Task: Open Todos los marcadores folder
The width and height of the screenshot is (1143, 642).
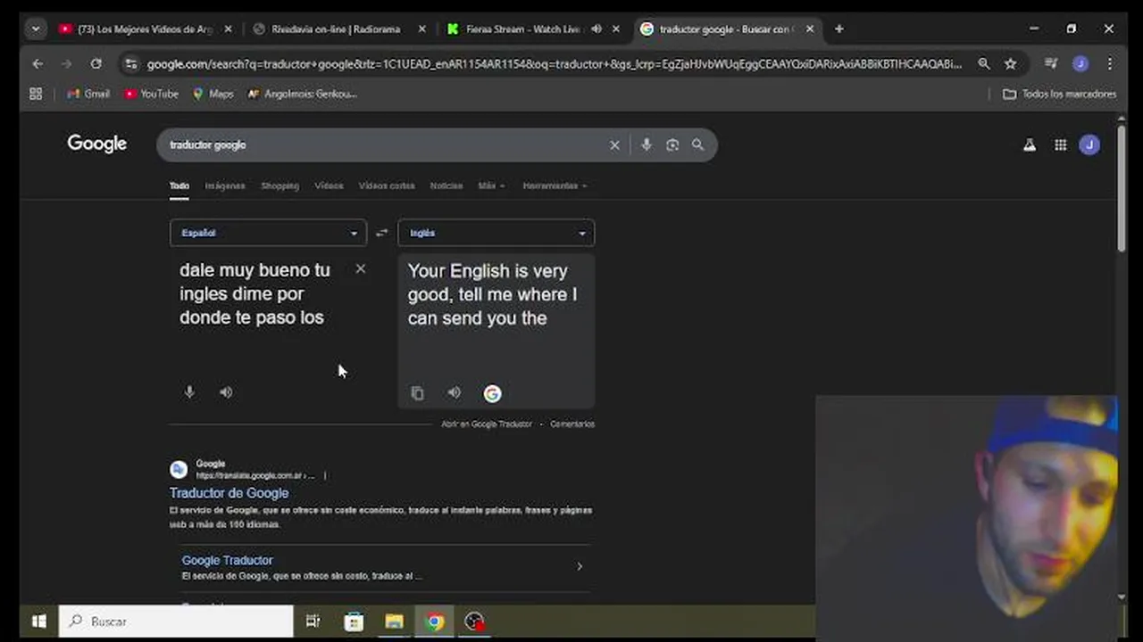Action: point(1060,94)
